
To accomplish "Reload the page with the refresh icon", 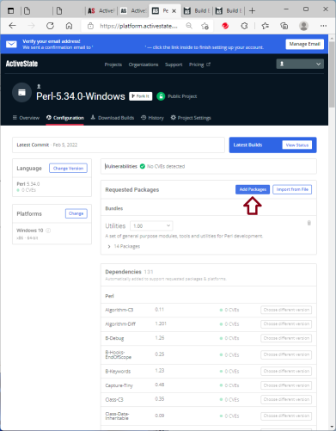I will (x=50, y=26).
